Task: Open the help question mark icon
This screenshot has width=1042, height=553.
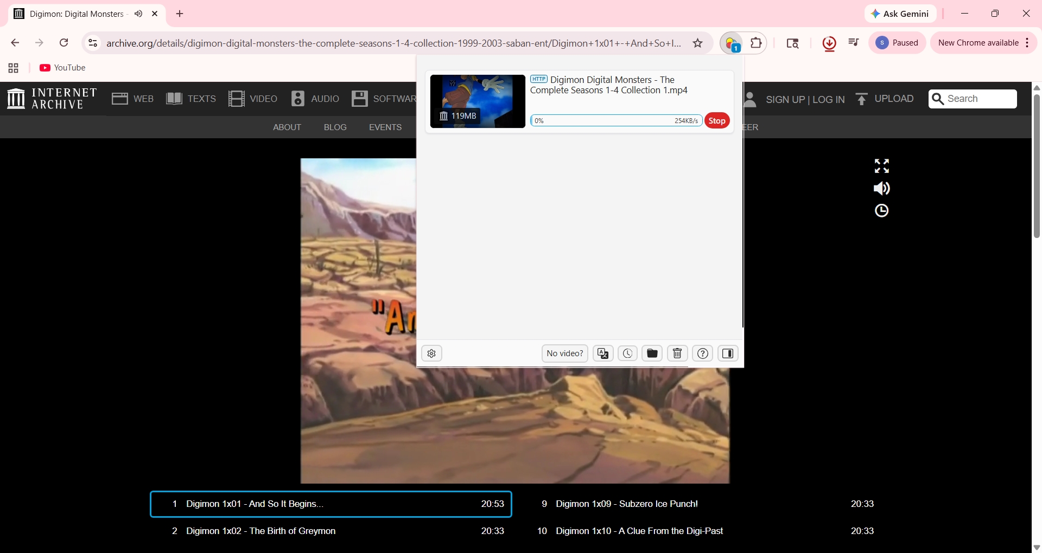Action: [x=702, y=353]
